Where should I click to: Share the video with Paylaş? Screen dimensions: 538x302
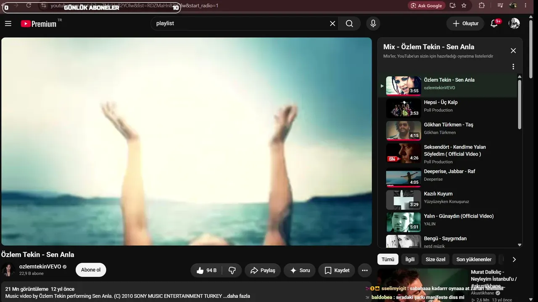(263, 271)
